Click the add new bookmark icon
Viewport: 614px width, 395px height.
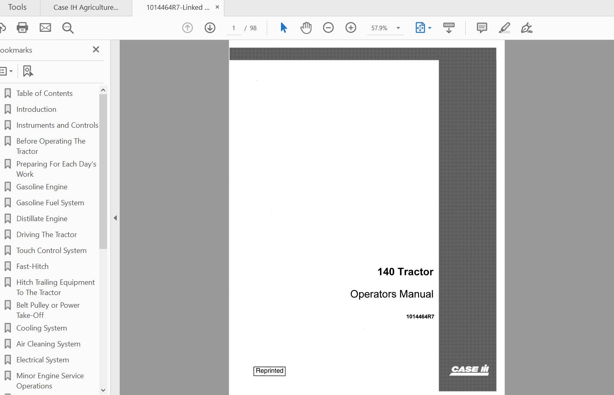tap(28, 71)
